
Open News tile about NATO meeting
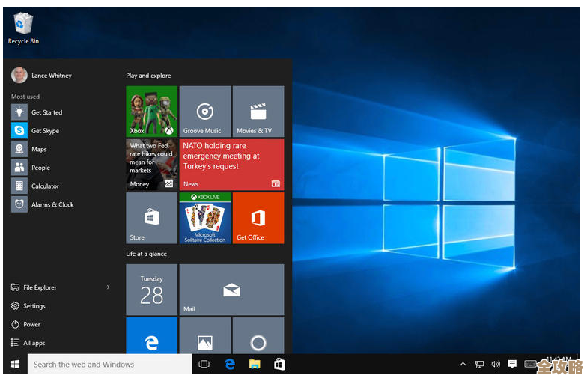(x=232, y=165)
